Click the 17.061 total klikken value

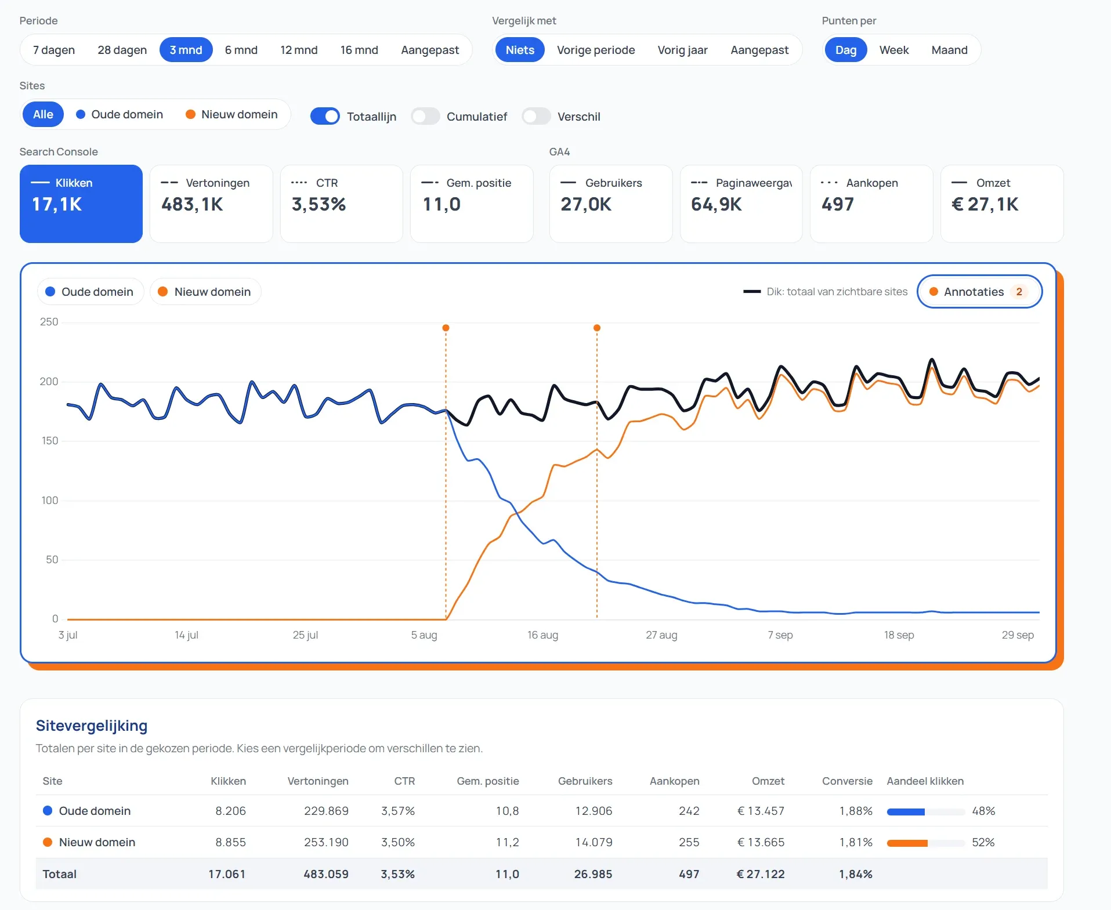(x=227, y=874)
